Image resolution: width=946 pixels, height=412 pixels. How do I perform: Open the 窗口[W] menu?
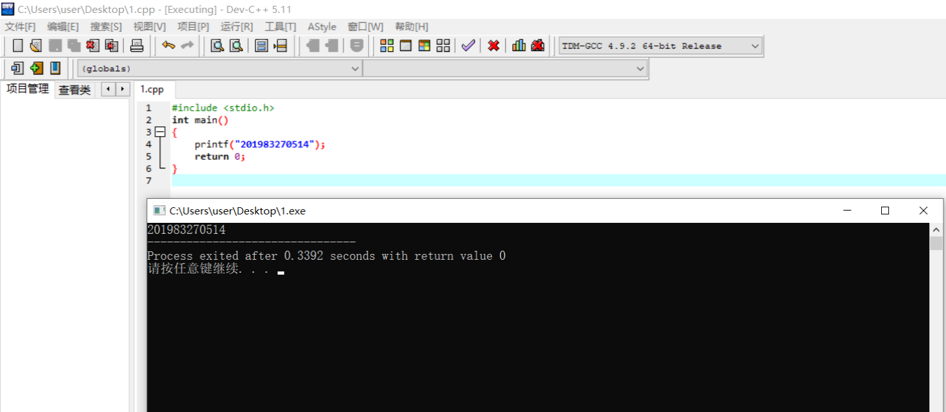tap(365, 27)
